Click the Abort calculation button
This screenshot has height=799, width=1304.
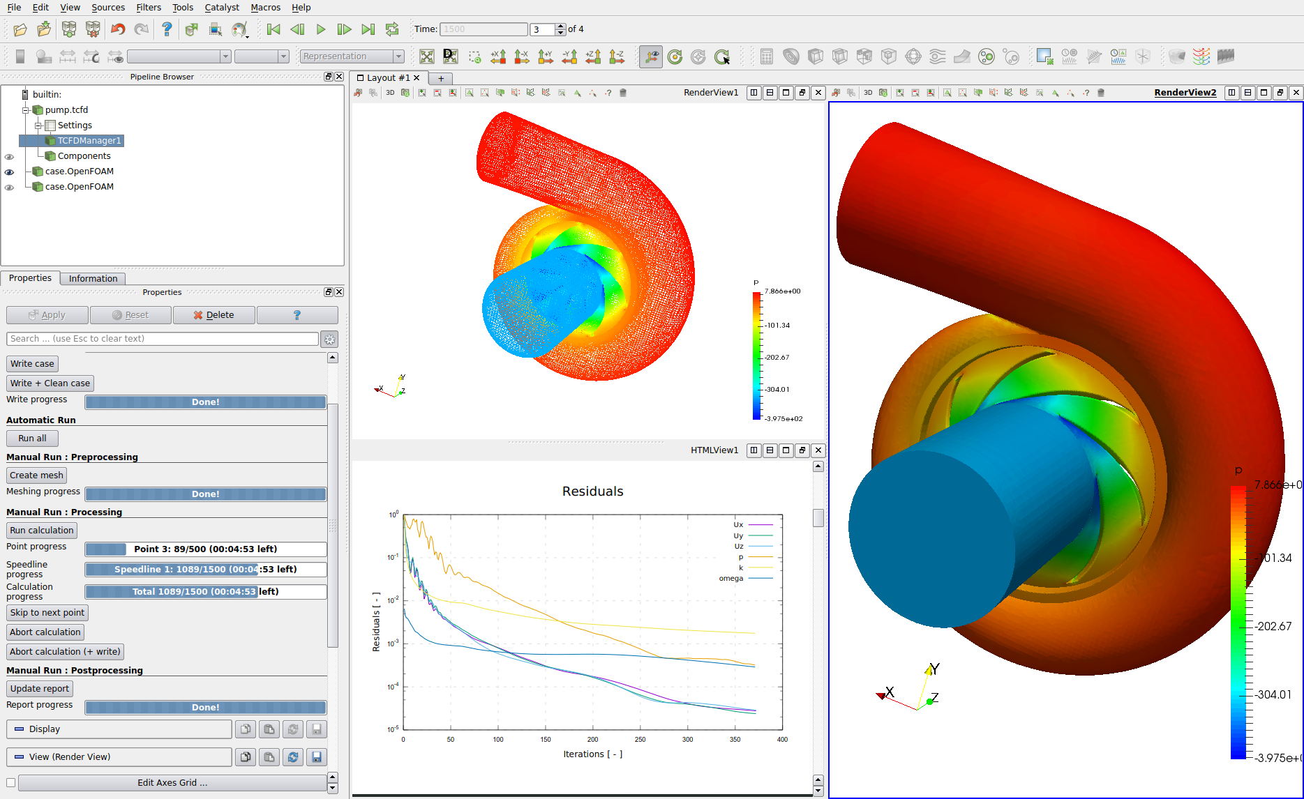click(45, 632)
